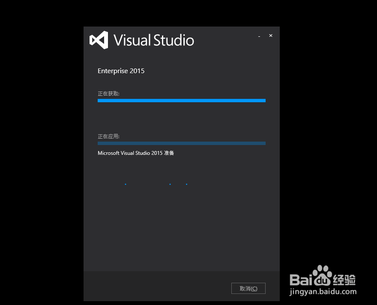Click the 'Visual Studio' title text

[154, 40]
